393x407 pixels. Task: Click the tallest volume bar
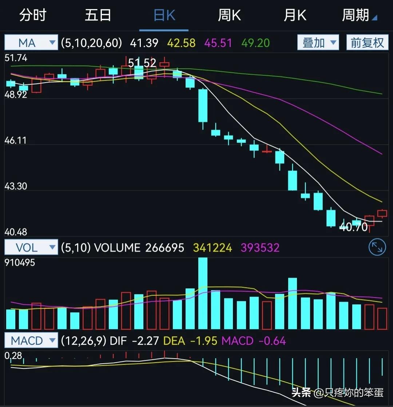(203, 293)
